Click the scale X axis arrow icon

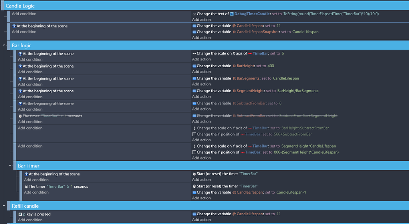(194, 54)
